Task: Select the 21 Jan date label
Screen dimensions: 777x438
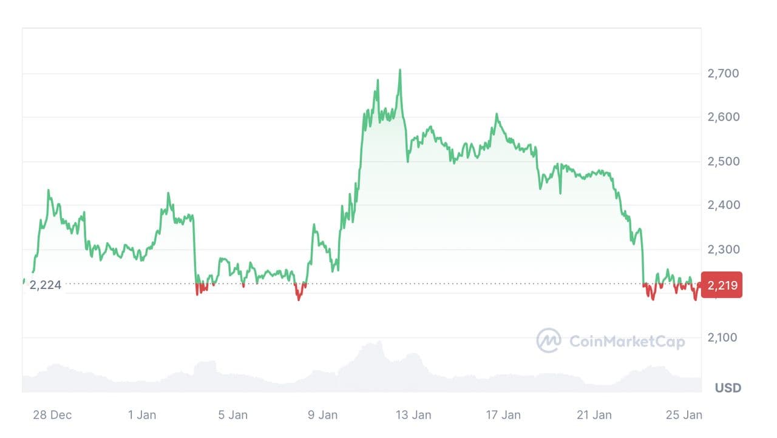Action: pyautogui.click(x=594, y=415)
